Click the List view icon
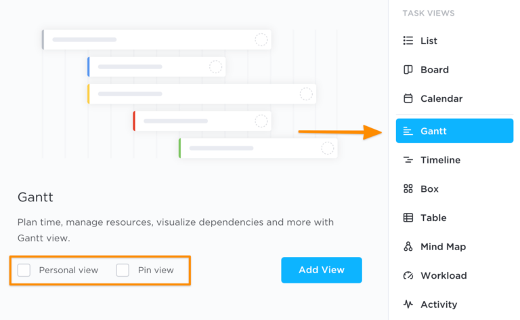The image size is (520, 320). click(408, 41)
